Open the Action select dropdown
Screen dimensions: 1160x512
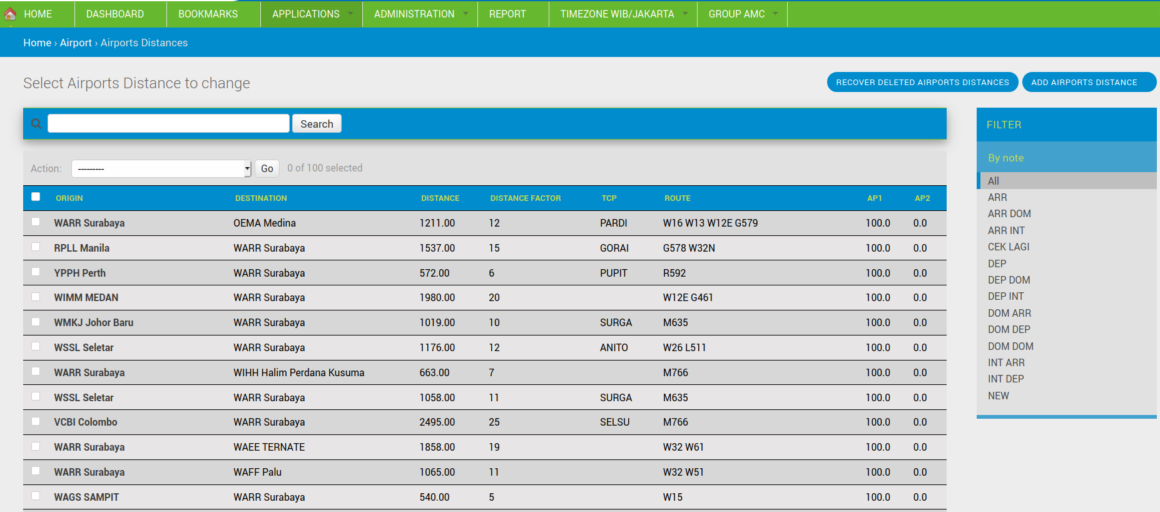[x=161, y=168]
